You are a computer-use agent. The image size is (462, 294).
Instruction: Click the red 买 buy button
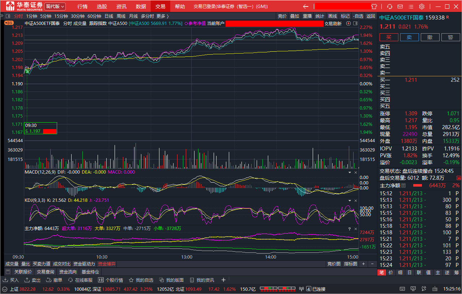389,37
